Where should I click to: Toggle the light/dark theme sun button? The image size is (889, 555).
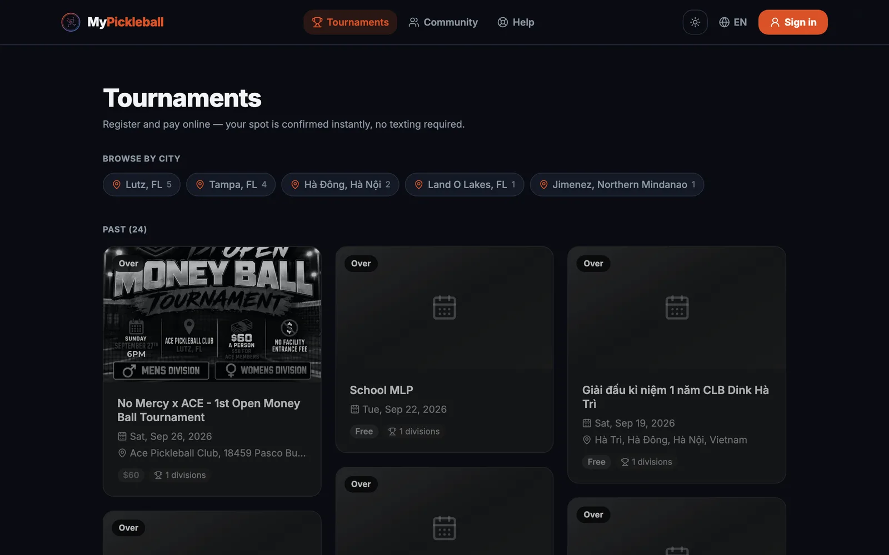[695, 22]
